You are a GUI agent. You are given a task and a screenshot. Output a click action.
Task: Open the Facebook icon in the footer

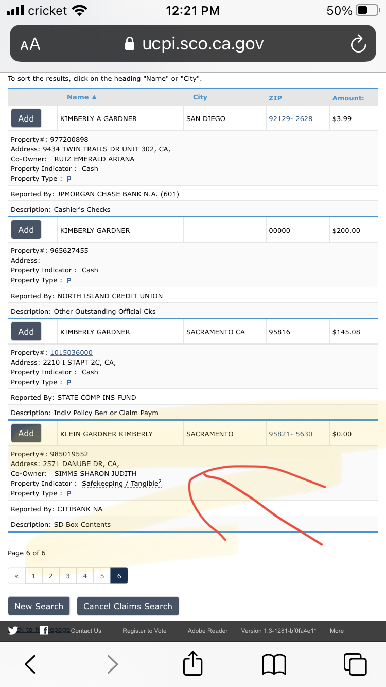click(44, 630)
